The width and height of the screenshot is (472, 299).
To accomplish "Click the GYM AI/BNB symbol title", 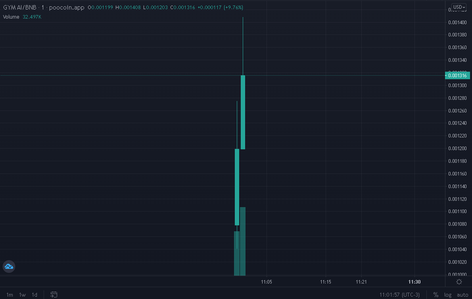I will [x=19, y=7].
